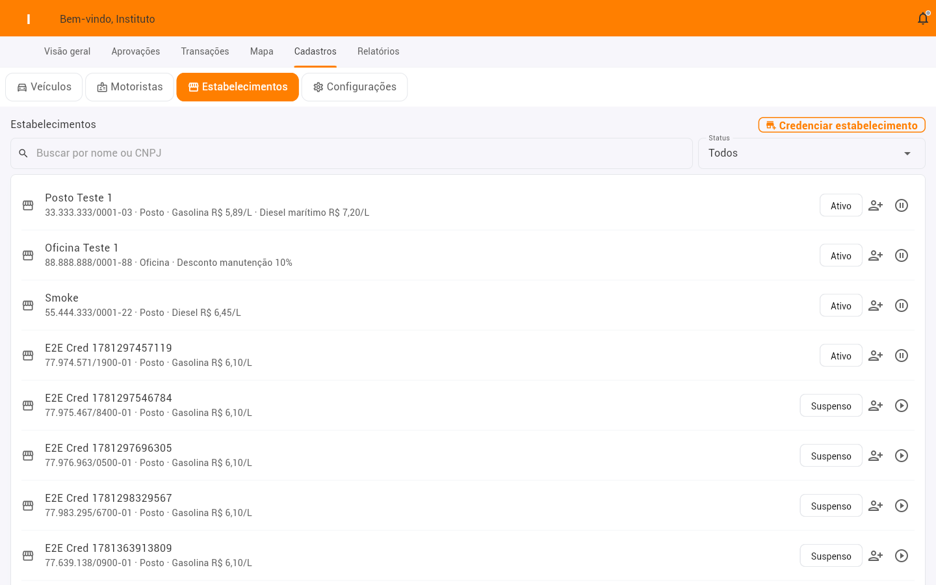
Task: Open the notifications bell icon
Action: tap(923, 19)
